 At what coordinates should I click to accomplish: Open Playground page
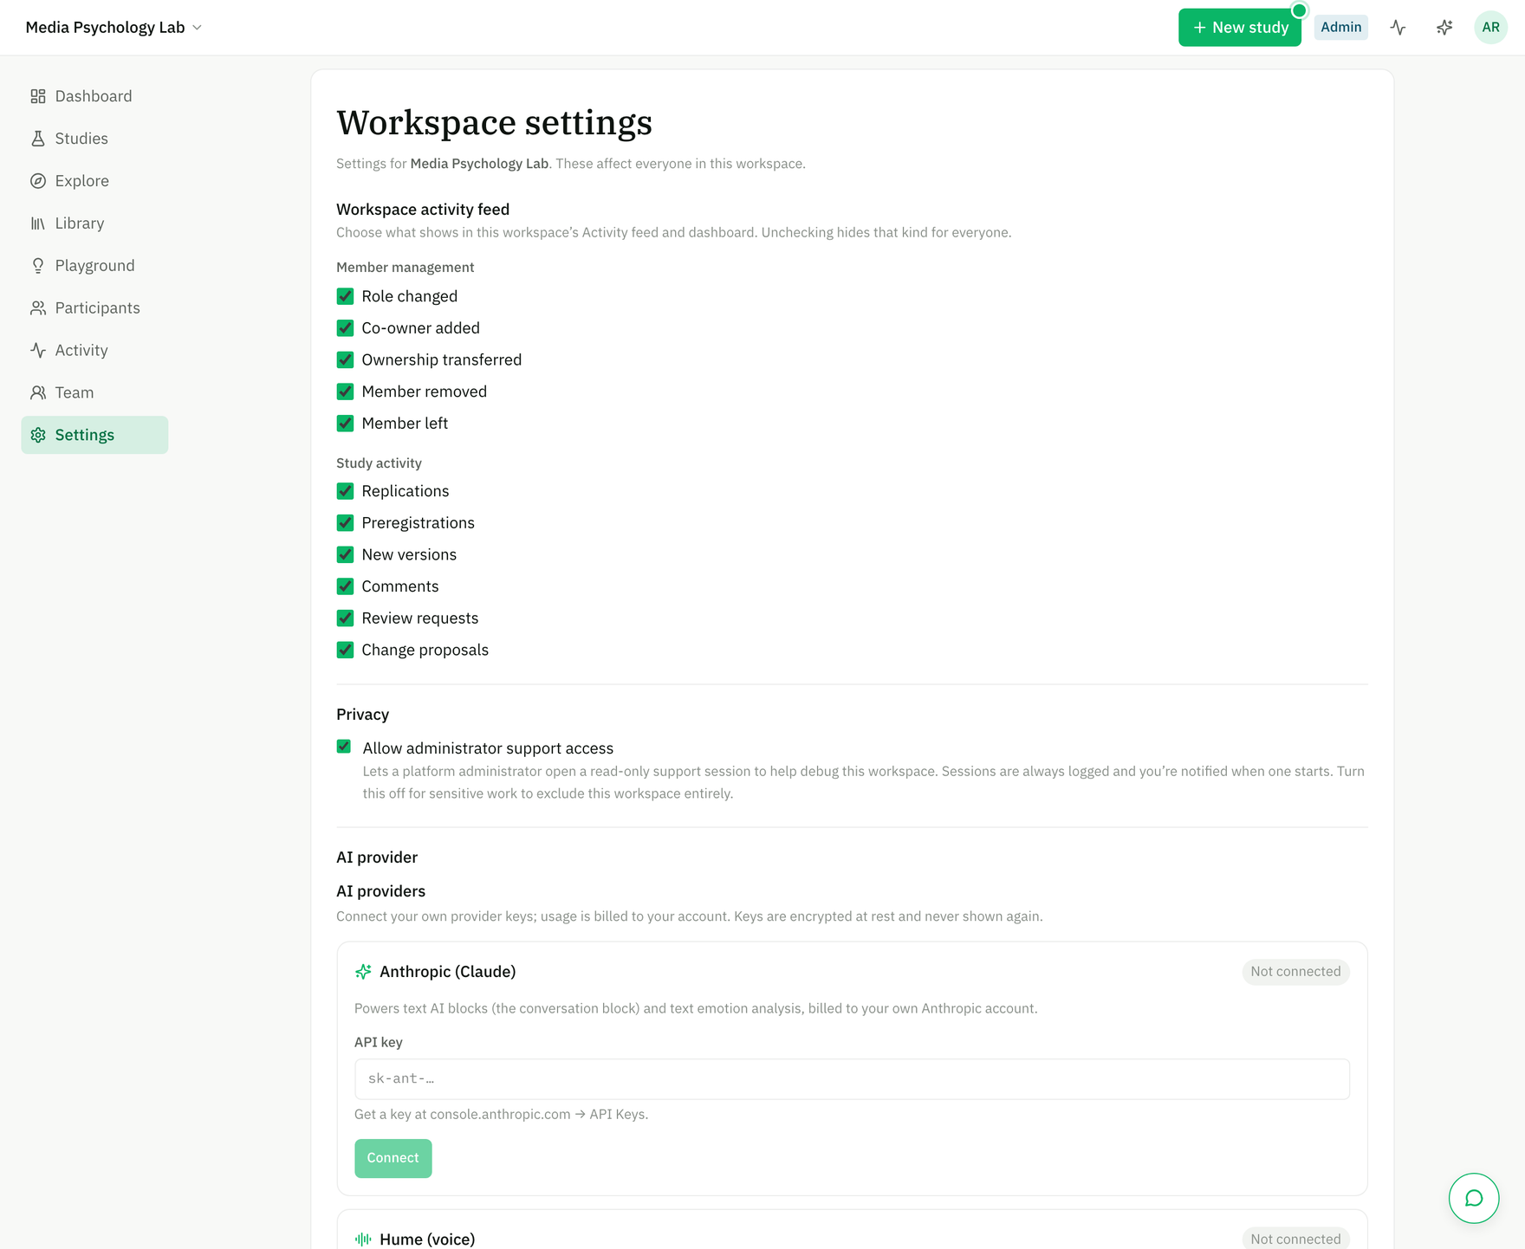click(94, 266)
